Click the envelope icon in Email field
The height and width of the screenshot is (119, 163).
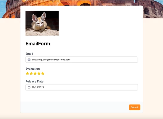pos(29,60)
